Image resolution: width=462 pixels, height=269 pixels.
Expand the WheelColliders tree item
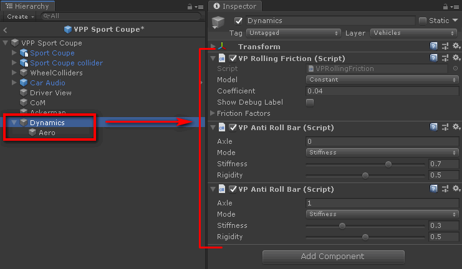(x=14, y=72)
